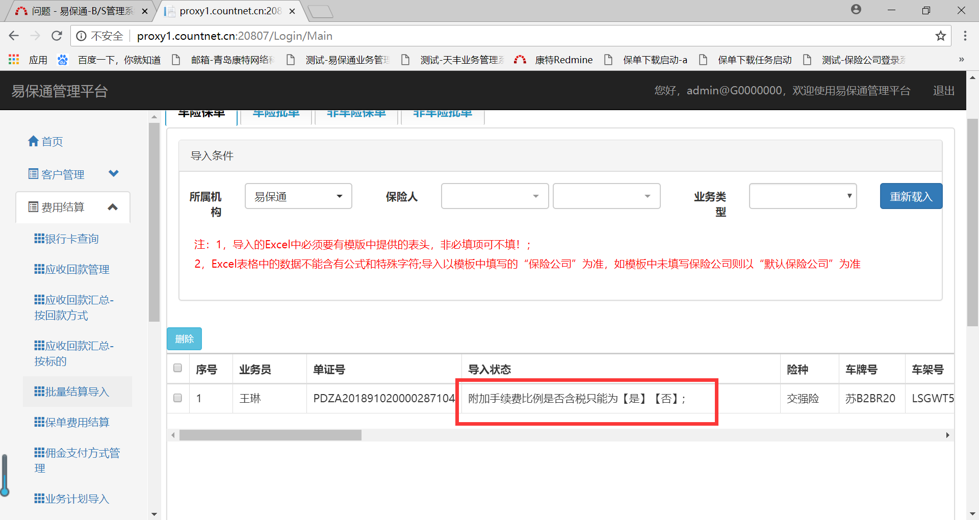Toggle the select-all checkbox in table header
Viewport: 979px width, 520px height.
177,368
